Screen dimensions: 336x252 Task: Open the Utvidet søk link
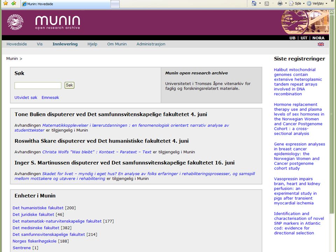click(x=26, y=98)
